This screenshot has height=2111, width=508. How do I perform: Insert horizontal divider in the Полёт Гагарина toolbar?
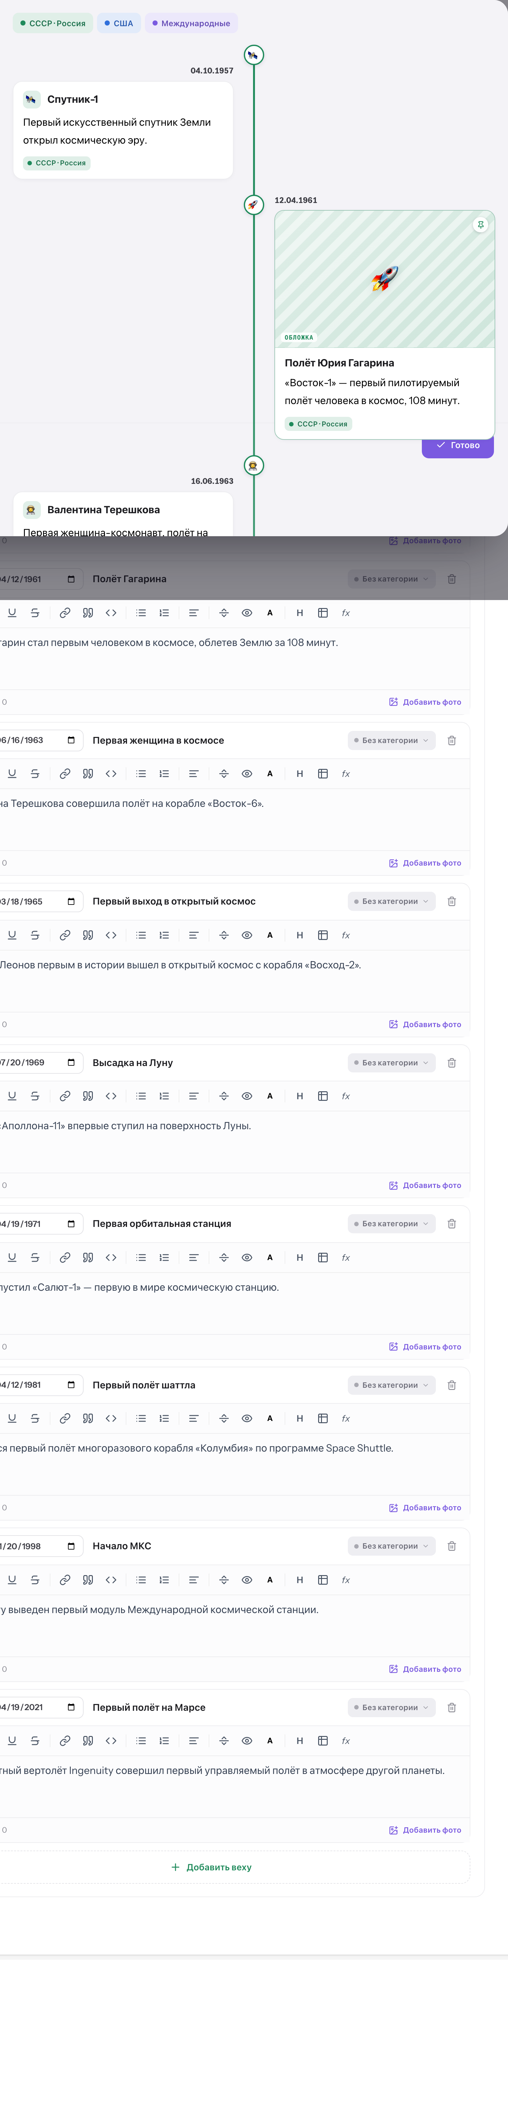point(224,613)
